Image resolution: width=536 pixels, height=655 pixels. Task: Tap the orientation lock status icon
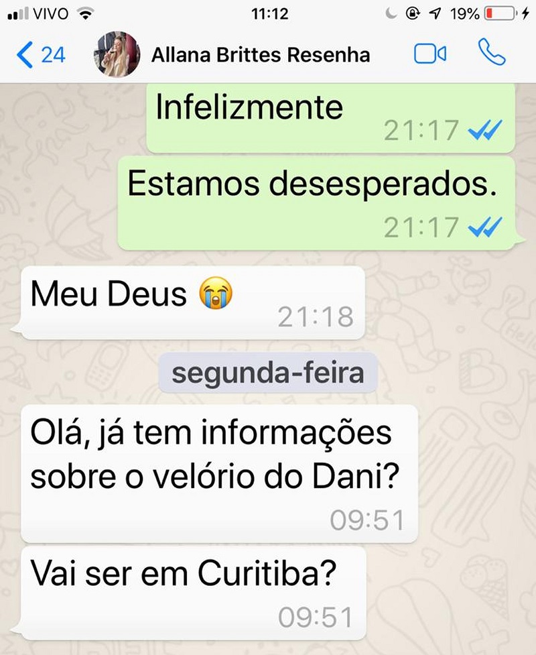(x=413, y=14)
